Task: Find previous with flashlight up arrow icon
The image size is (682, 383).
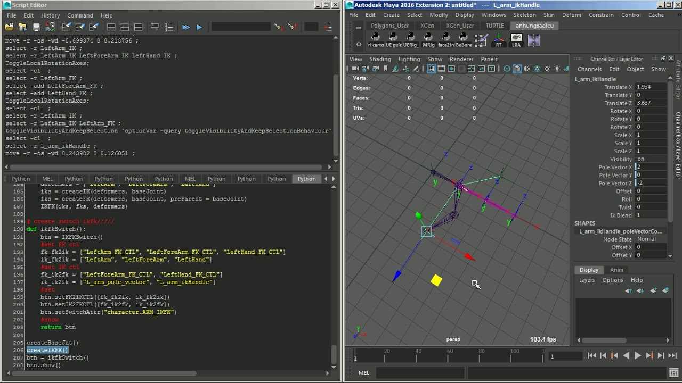Action: point(291,27)
